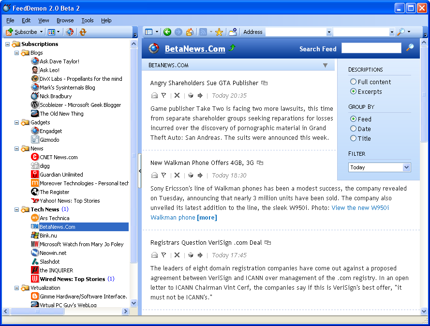Open the Help menu

[x=106, y=20]
